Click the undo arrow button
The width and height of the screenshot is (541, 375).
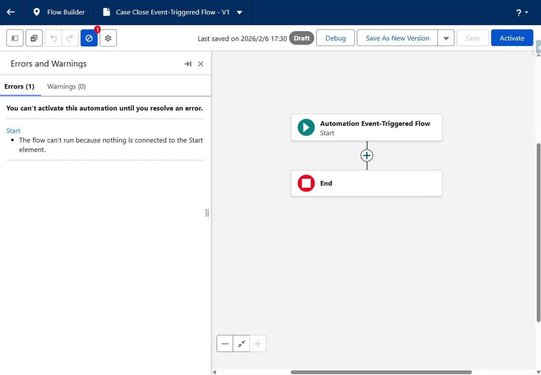[53, 38]
